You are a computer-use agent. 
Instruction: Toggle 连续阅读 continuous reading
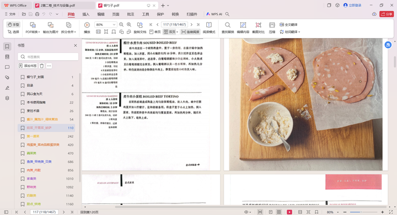click(190, 32)
